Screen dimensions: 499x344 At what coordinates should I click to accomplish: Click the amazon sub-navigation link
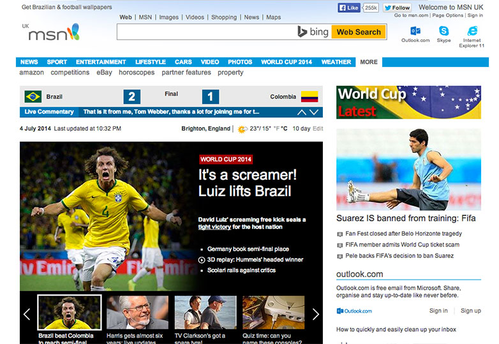tap(31, 73)
